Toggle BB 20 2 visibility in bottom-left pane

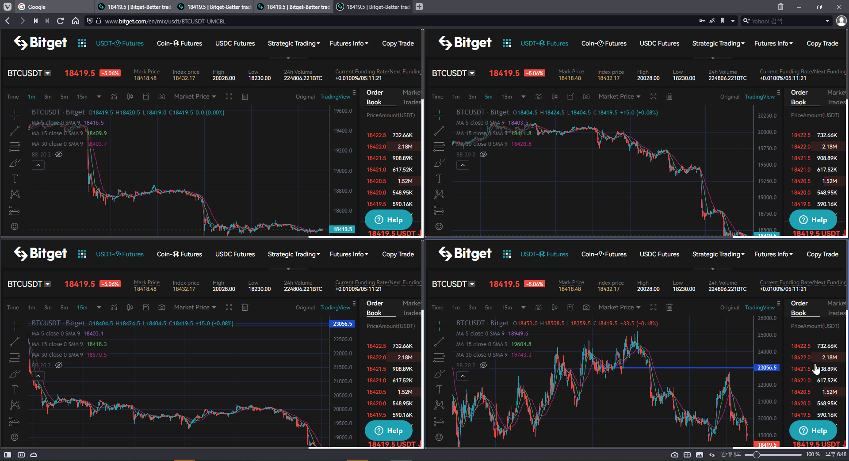[59, 365]
